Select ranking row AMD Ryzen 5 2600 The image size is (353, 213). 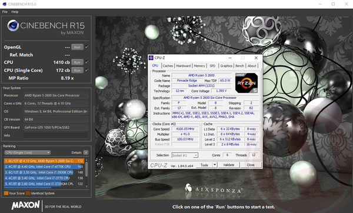point(44,161)
